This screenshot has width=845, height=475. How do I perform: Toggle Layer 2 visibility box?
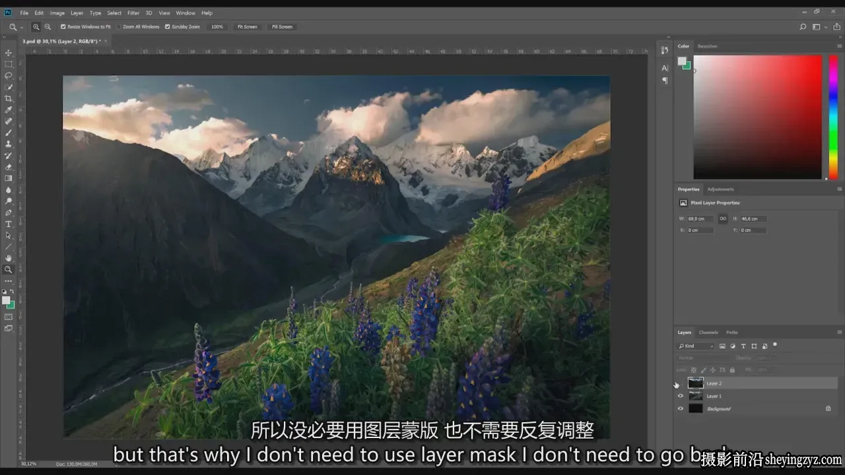point(681,383)
